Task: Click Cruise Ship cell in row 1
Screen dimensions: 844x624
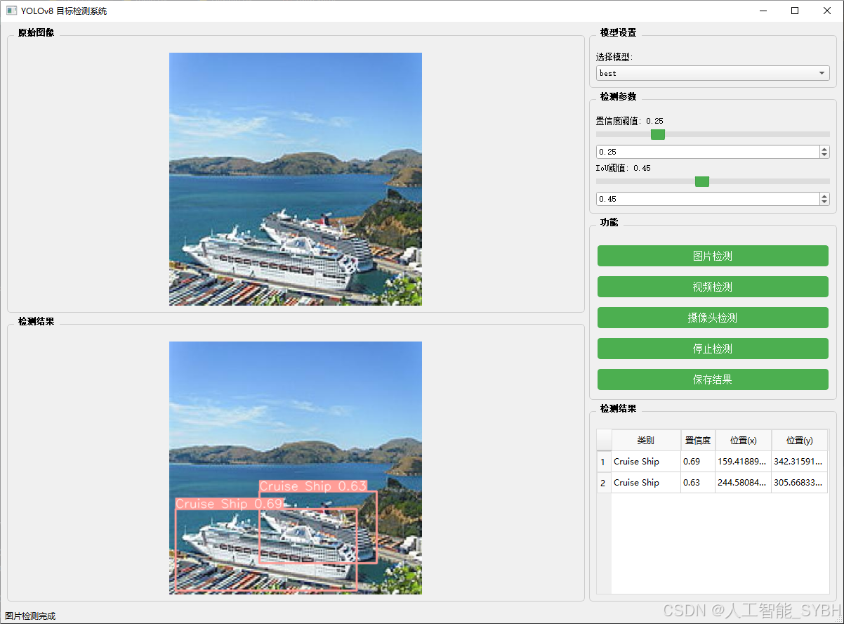Action: point(646,462)
